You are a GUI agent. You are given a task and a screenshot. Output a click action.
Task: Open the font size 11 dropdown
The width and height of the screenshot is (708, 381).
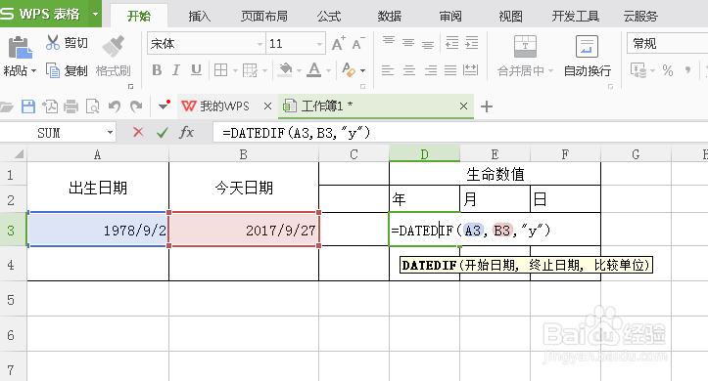point(319,44)
